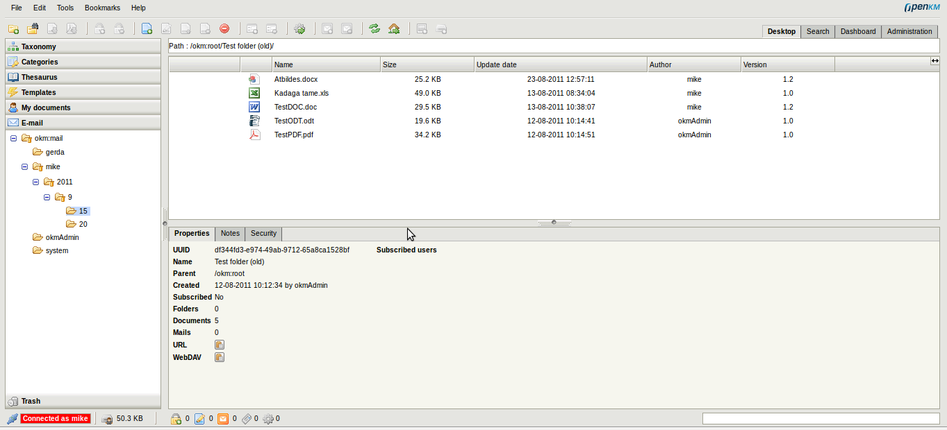Select the TestPDF.pdf document row
The height and width of the screenshot is (430, 947).
[x=293, y=135]
